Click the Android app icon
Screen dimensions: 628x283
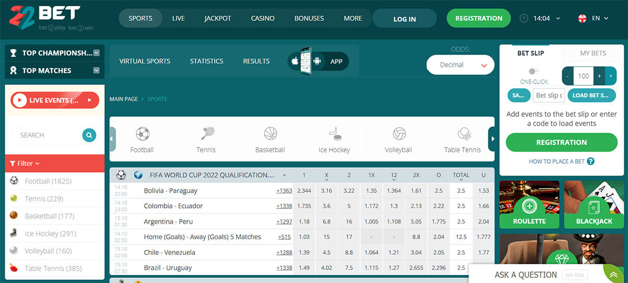point(316,61)
